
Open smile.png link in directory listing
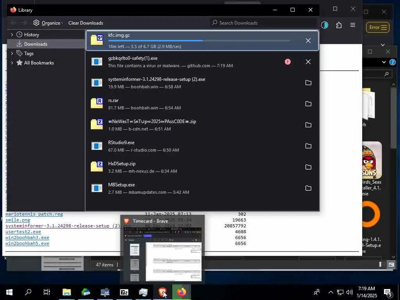point(18,220)
